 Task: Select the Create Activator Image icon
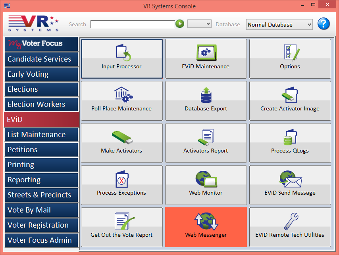coord(290,95)
